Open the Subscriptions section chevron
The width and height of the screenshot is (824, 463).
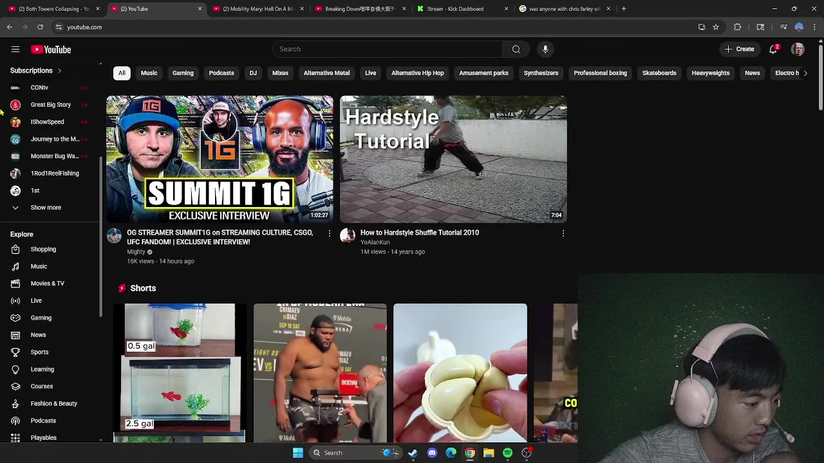click(x=59, y=71)
